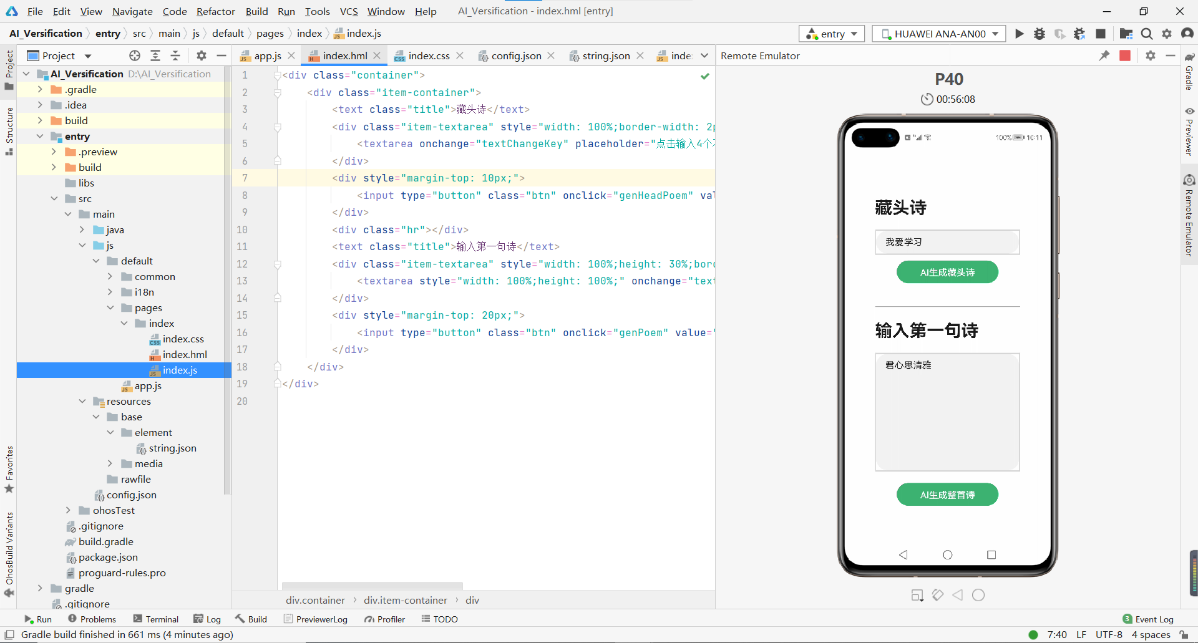
Task: Expand the .idea folder
Action: (x=40, y=105)
